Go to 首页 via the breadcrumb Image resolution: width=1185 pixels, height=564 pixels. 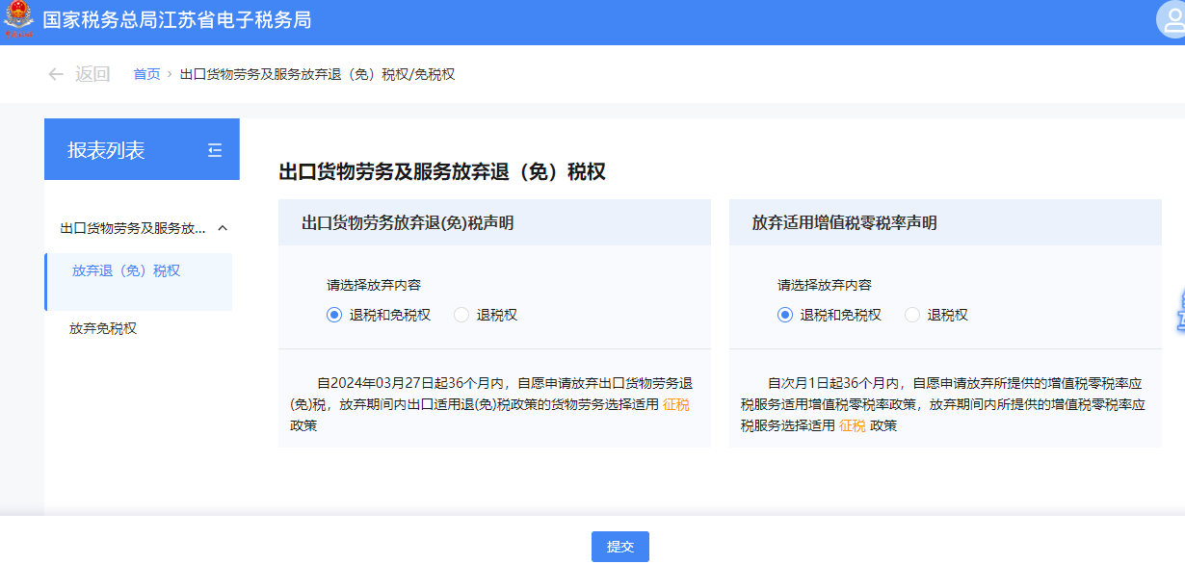tap(146, 74)
